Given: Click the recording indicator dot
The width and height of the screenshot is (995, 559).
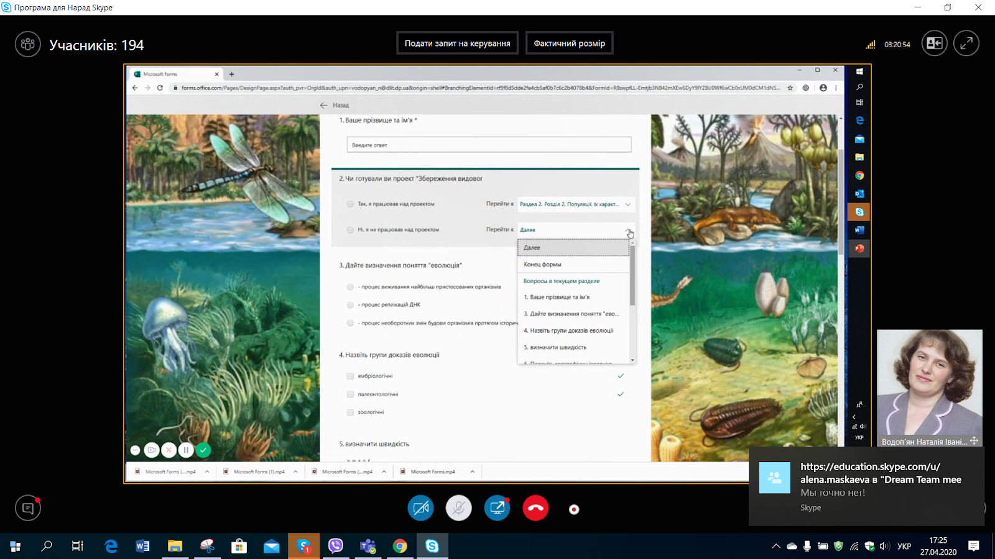Looking at the screenshot, I should click(x=574, y=509).
